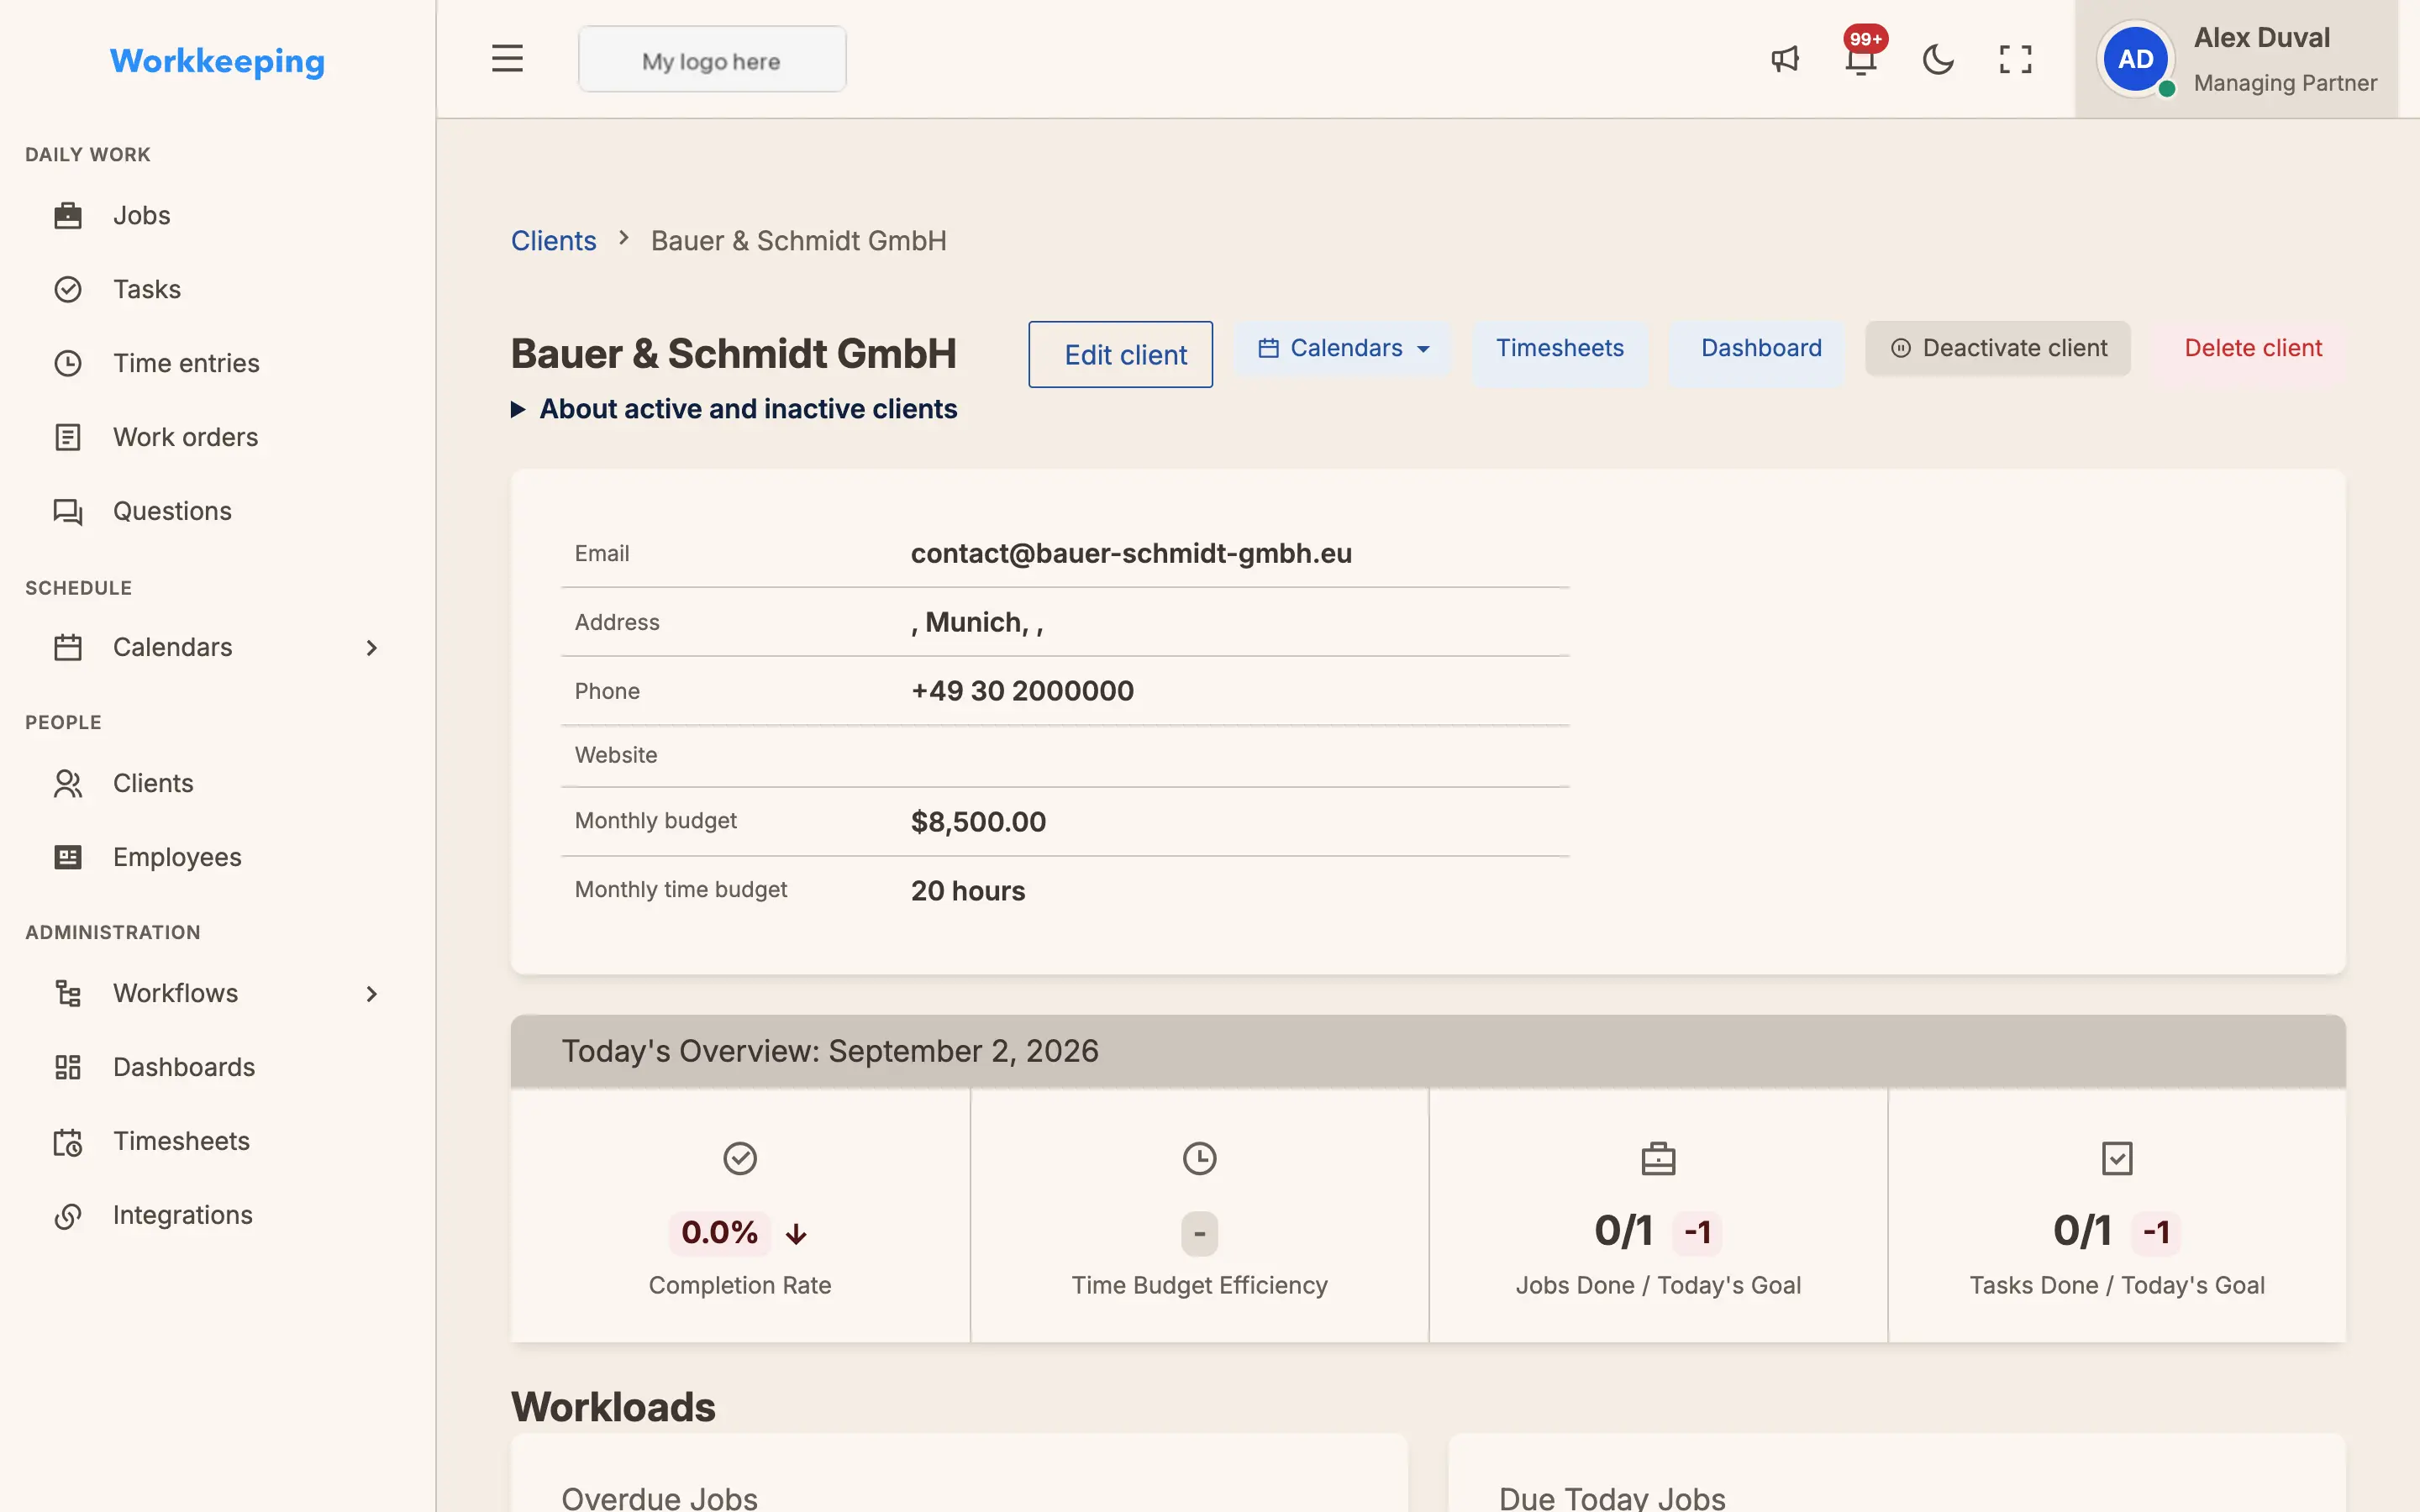Image resolution: width=2420 pixels, height=1512 pixels.
Task: Click Deactivate client button
Action: (x=1997, y=348)
